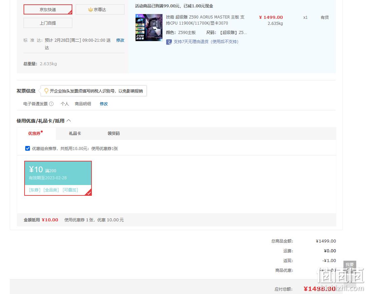The height and width of the screenshot is (294, 367).
Task: Click 总商品金额 ¥1499.00 value
Action: click(x=326, y=241)
